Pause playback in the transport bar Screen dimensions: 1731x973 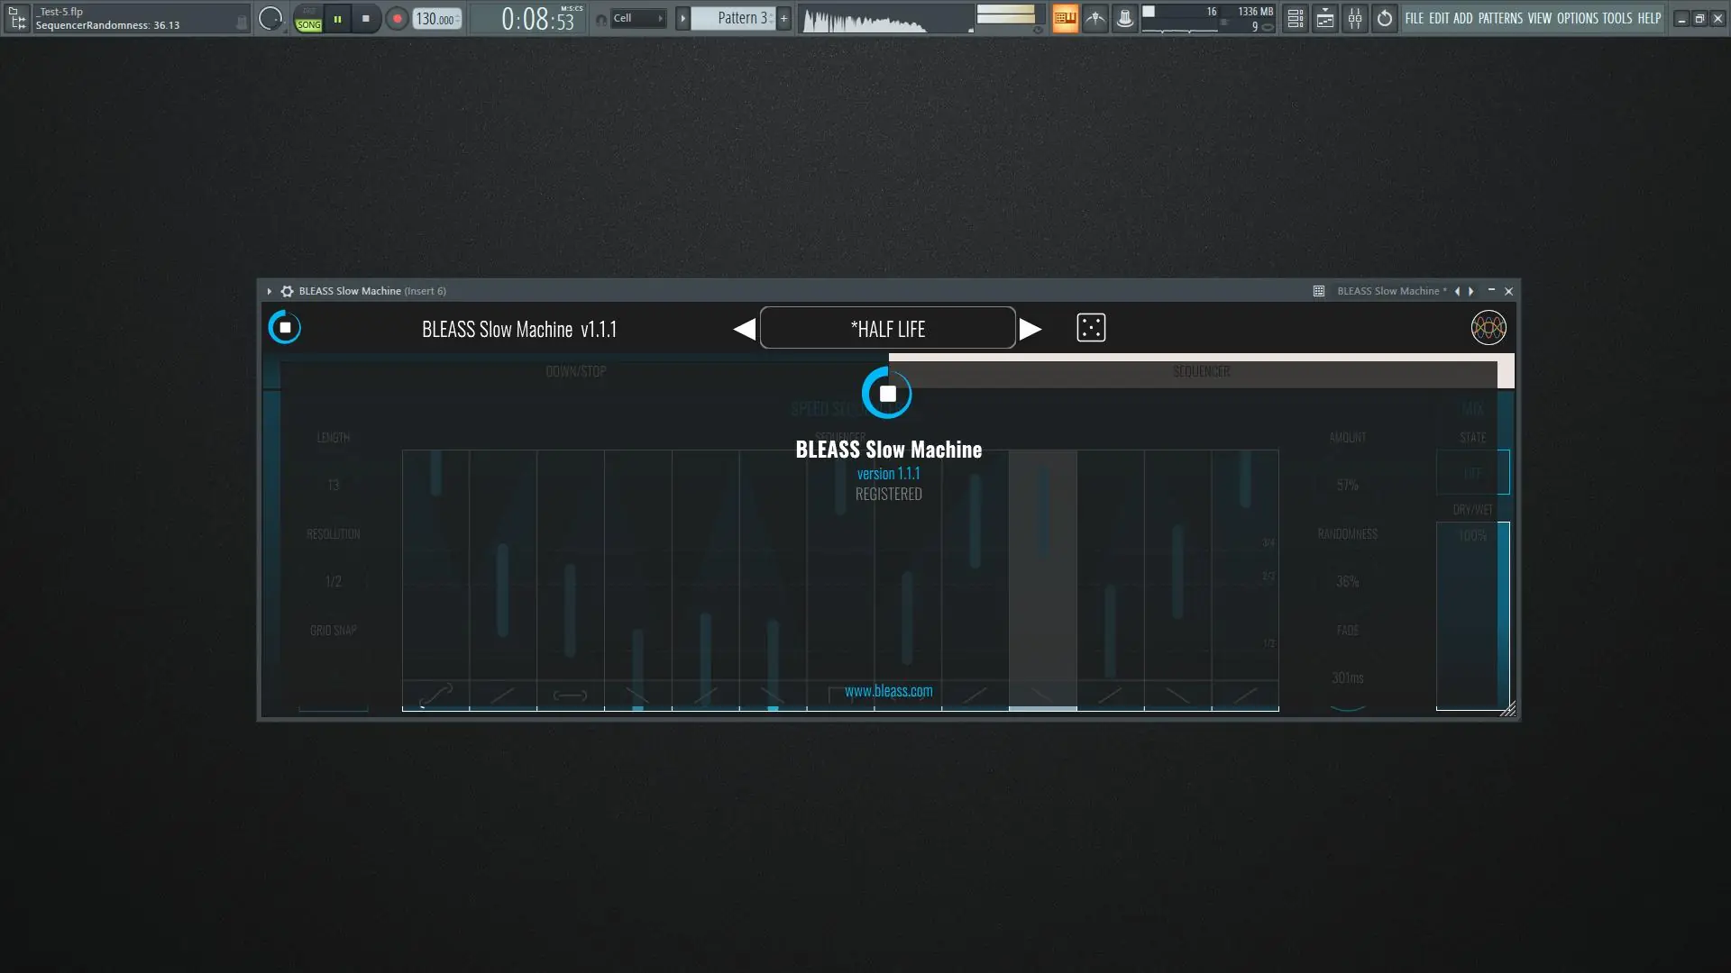tap(337, 18)
